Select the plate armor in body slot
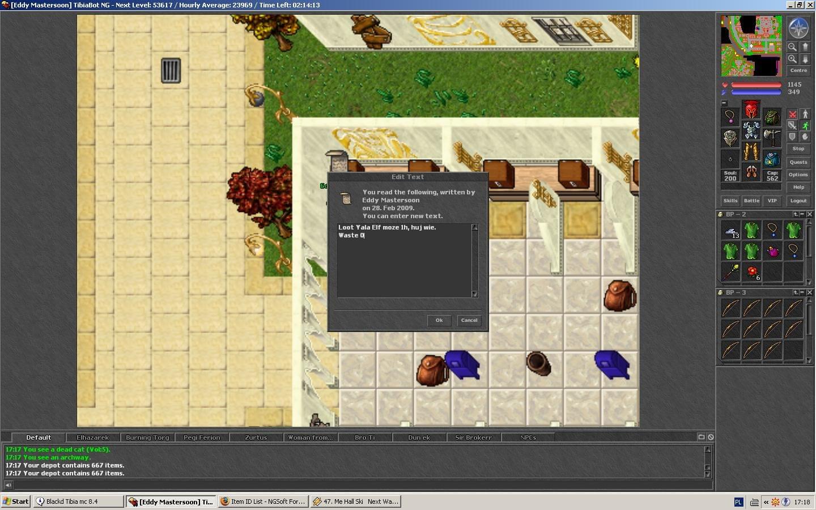This screenshot has width=816, height=510. click(751, 130)
